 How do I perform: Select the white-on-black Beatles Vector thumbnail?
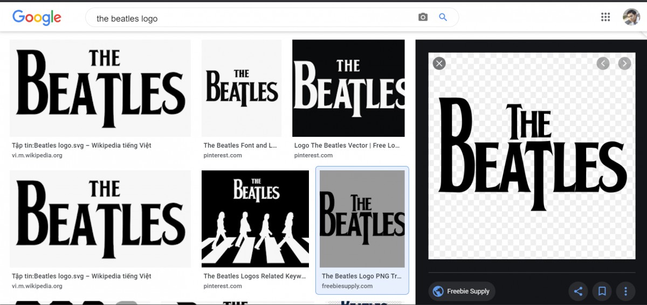(348, 88)
